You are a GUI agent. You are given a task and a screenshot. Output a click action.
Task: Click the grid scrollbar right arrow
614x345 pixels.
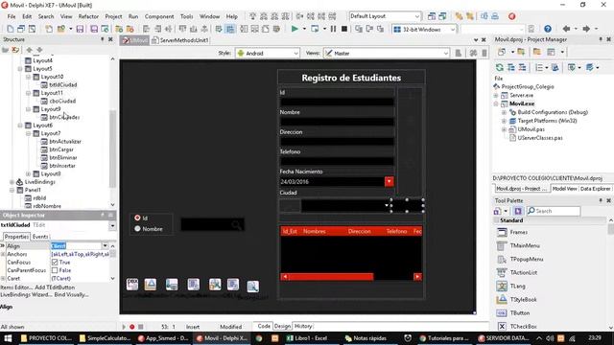click(x=417, y=277)
